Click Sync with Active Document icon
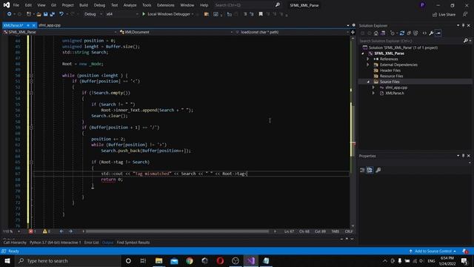 (401, 33)
